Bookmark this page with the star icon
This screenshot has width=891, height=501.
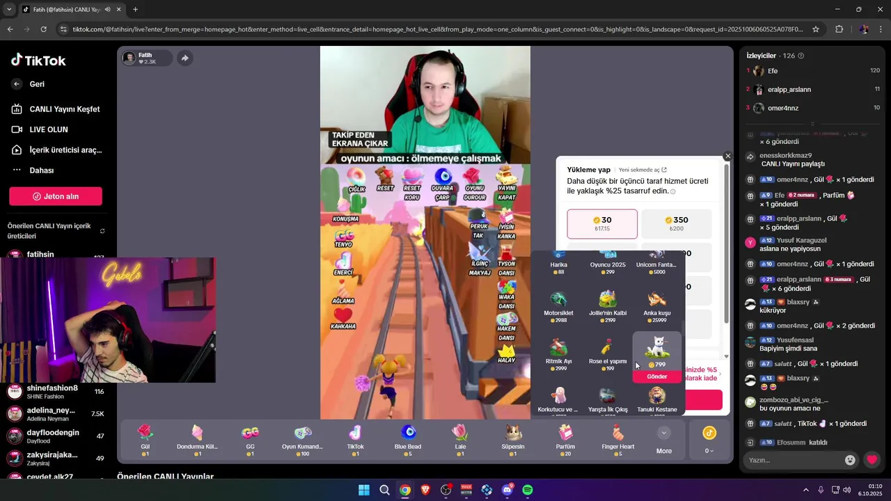click(816, 29)
